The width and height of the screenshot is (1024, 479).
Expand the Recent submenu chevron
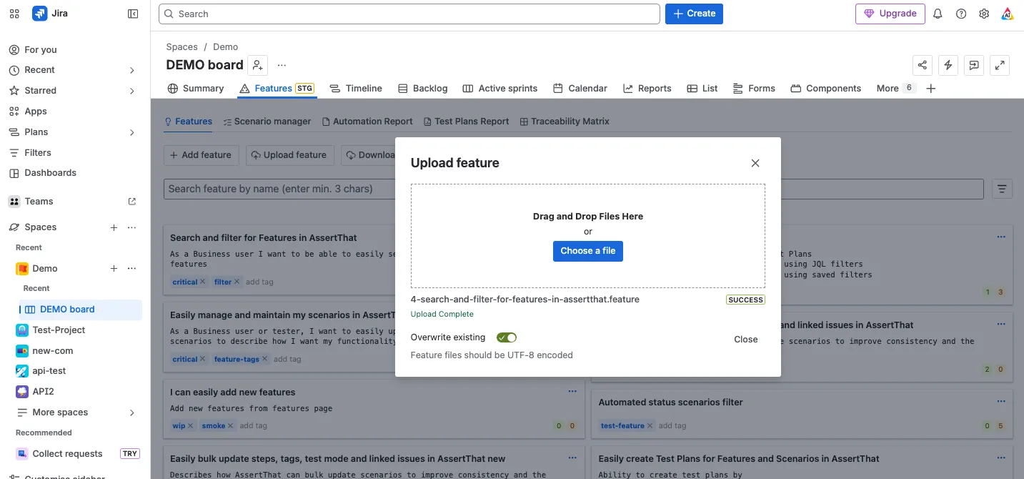[x=132, y=70]
